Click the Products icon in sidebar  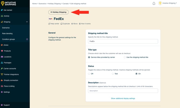tap(2, 51)
